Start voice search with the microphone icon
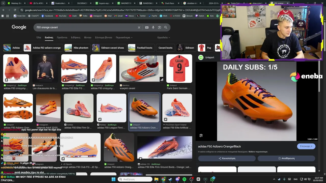 (153, 27)
